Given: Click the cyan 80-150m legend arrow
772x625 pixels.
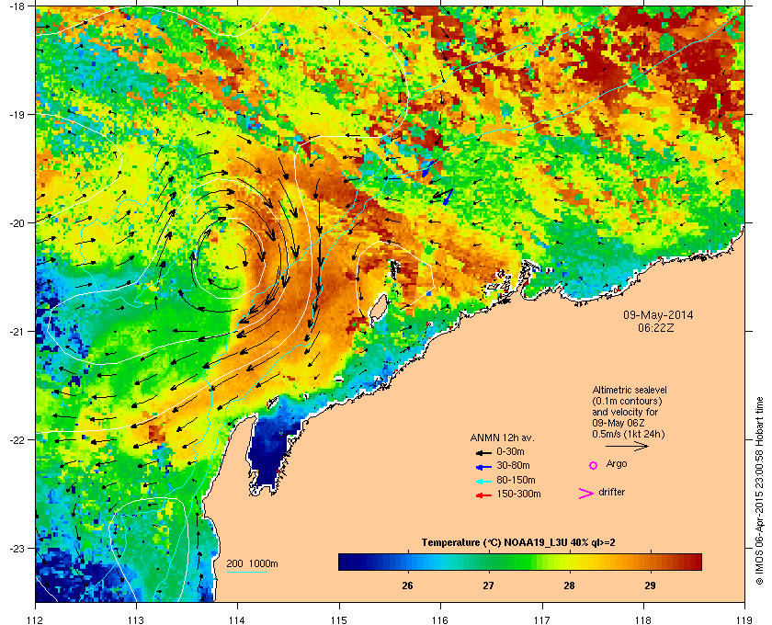Looking at the screenshot, I should [x=483, y=481].
